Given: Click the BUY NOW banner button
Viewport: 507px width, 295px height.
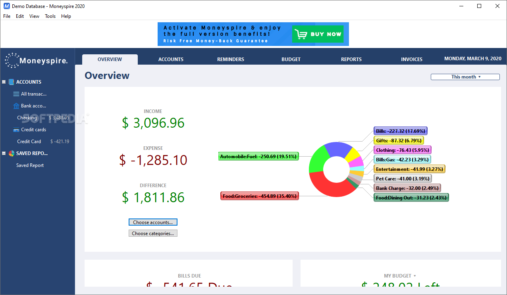Looking at the screenshot, I should tap(317, 34).
